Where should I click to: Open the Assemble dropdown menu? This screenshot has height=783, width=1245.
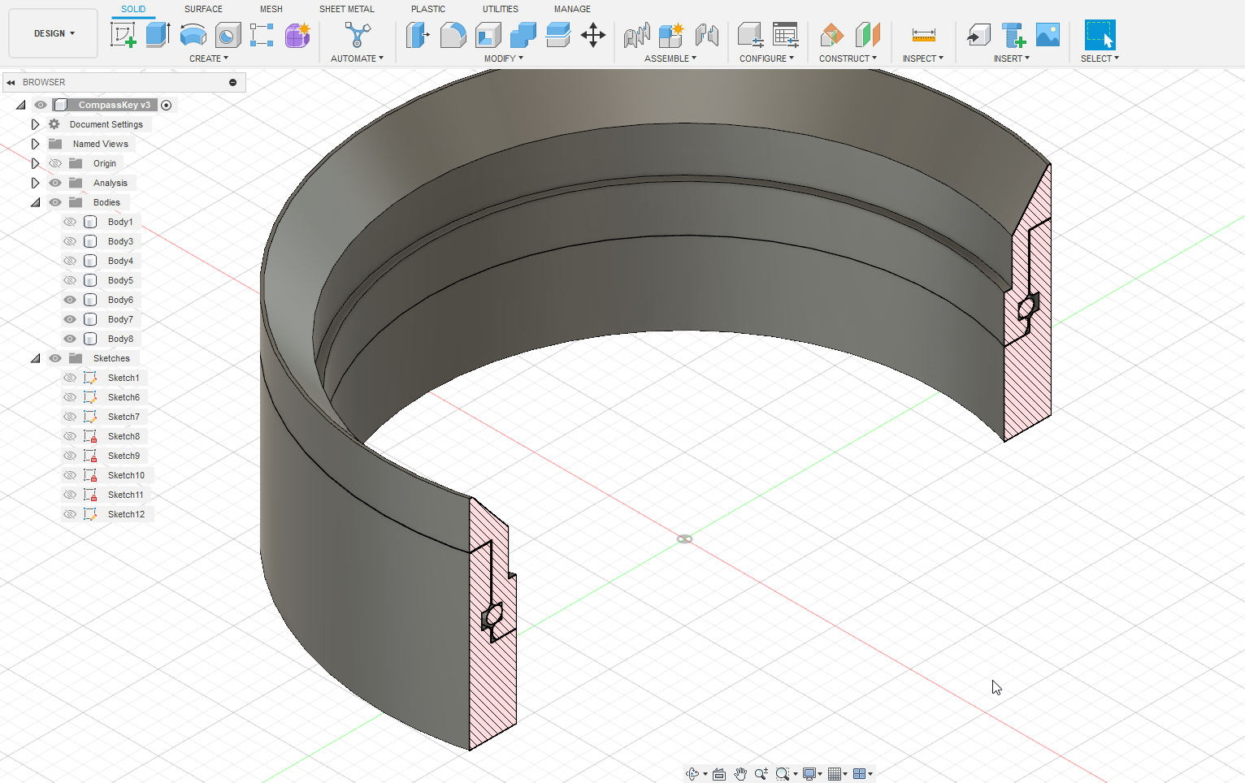(x=670, y=58)
